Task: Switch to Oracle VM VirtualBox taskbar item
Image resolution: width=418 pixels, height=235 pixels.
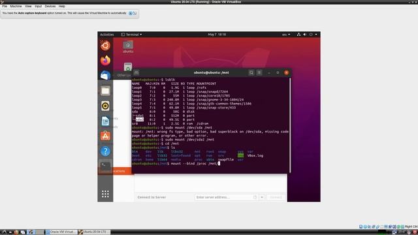Action: [61, 232]
